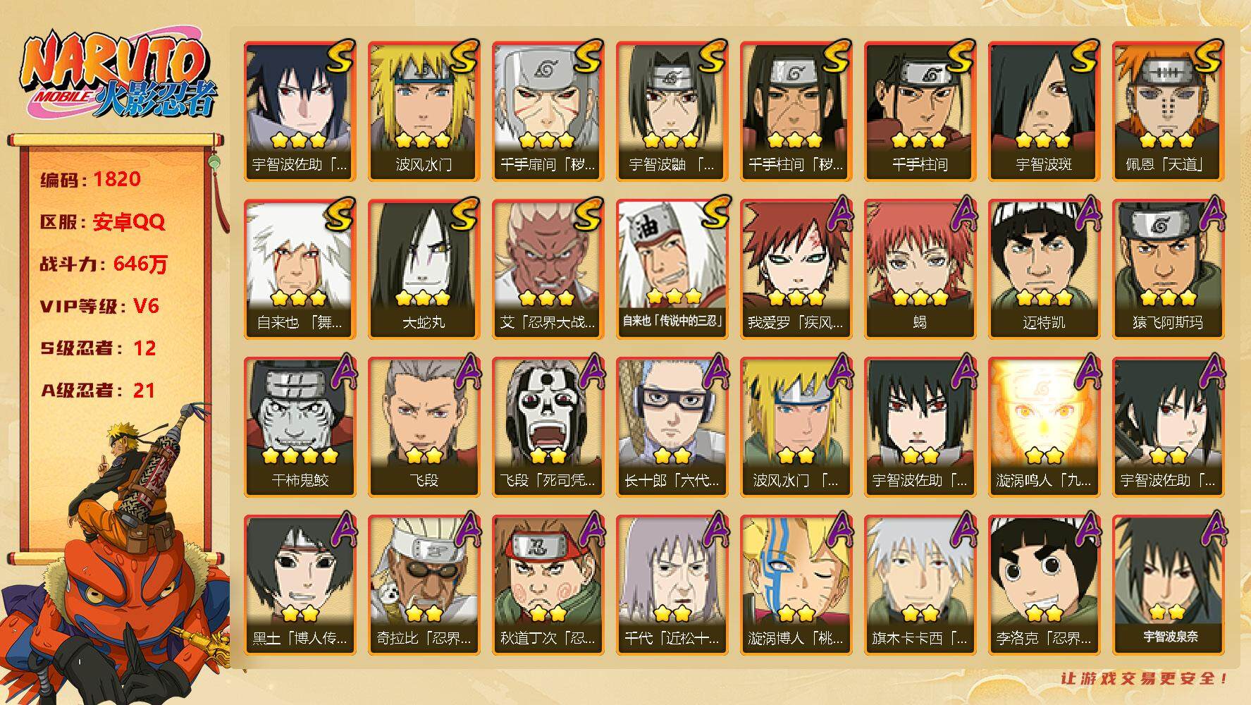Select the 干柿鬼鲛 four-star card

(x=300, y=427)
